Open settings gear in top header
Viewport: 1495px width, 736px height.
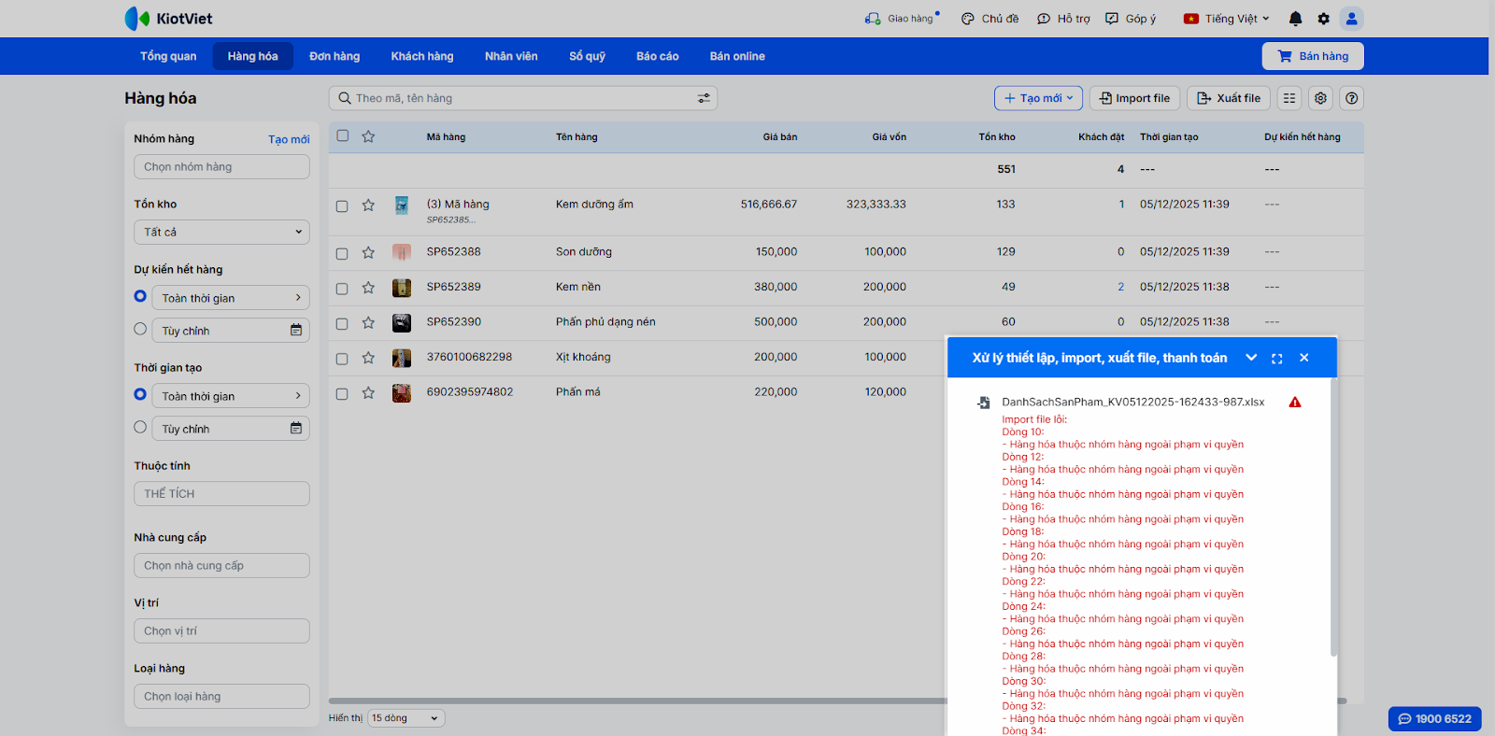pyautogui.click(x=1323, y=19)
